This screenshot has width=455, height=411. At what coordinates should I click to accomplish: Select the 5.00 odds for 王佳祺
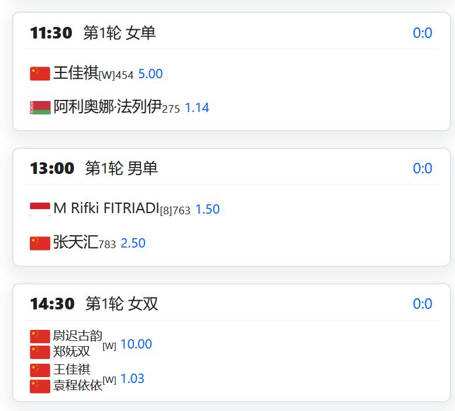click(x=150, y=74)
